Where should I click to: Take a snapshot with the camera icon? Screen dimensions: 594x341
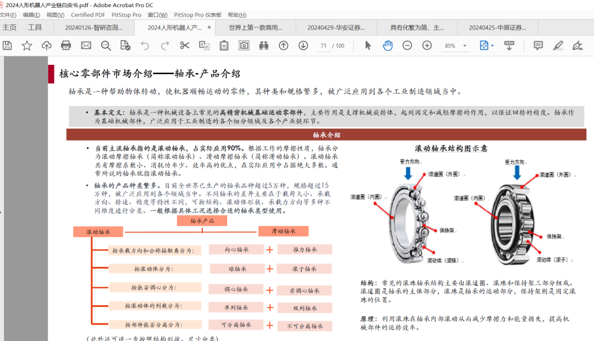coord(244,46)
